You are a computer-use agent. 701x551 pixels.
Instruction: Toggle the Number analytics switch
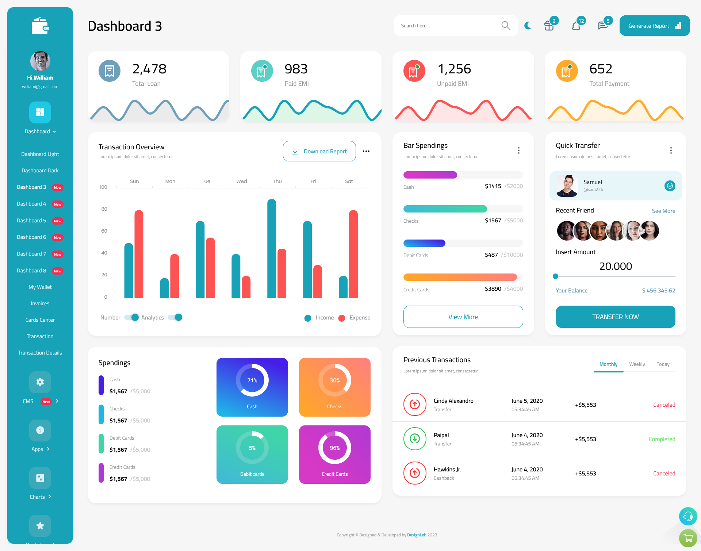[x=129, y=317]
